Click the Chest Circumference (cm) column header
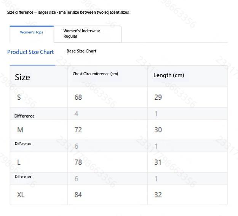238x216 pixels. [x=95, y=74]
